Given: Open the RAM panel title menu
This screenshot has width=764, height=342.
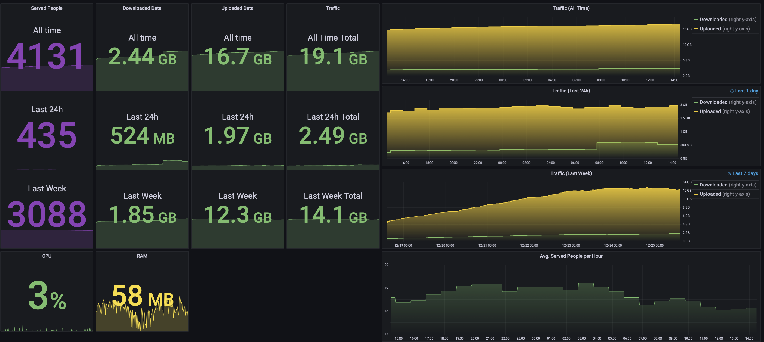Looking at the screenshot, I should 142,256.
